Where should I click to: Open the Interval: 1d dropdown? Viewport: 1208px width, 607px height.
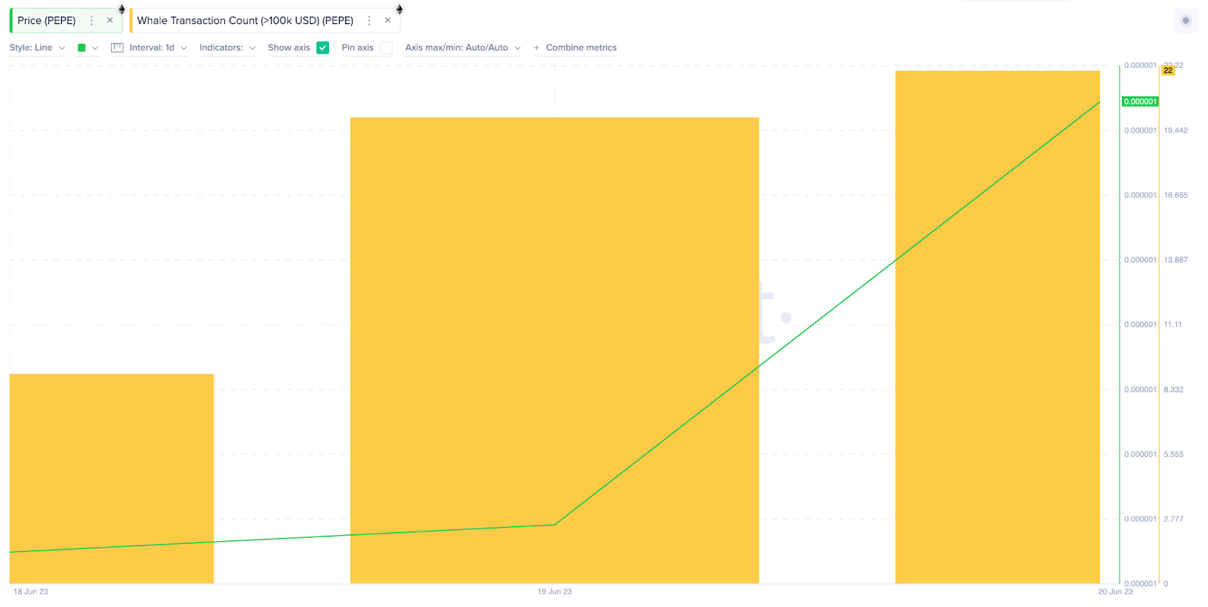pos(158,48)
